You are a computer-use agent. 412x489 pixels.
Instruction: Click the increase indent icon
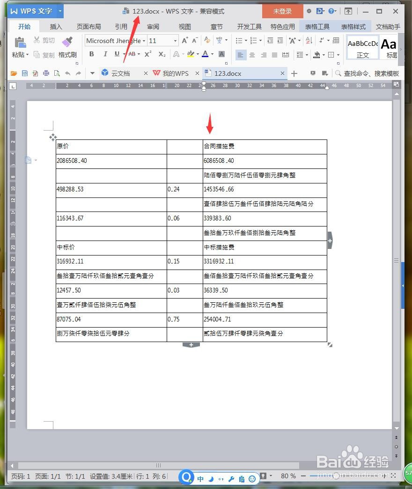[x=280, y=40]
